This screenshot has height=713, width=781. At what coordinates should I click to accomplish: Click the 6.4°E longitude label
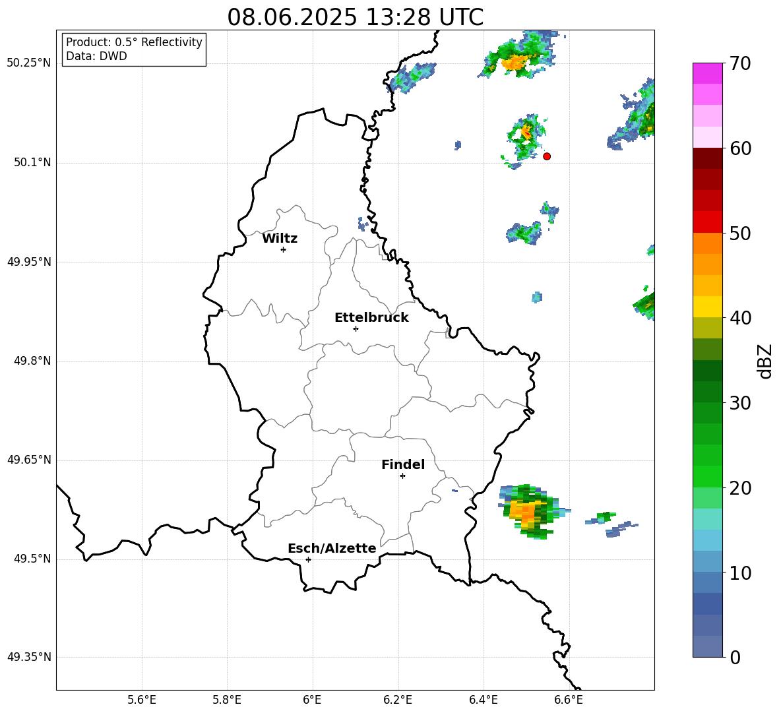[483, 700]
